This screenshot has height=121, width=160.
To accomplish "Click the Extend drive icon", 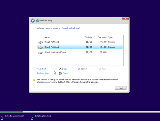I will click(x=60, y=73).
